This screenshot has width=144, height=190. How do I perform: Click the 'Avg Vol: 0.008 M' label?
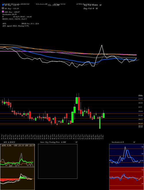pos(92,5)
